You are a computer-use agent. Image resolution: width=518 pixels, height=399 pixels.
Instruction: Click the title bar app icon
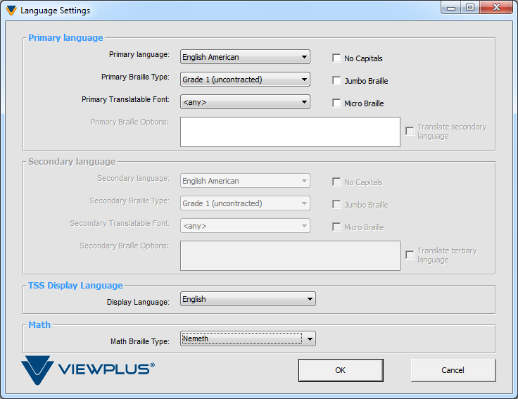(x=11, y=11)
